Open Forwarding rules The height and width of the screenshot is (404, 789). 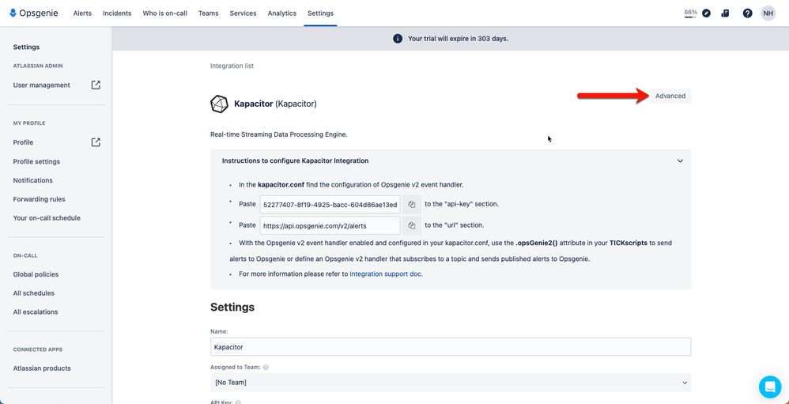[40, 199]
